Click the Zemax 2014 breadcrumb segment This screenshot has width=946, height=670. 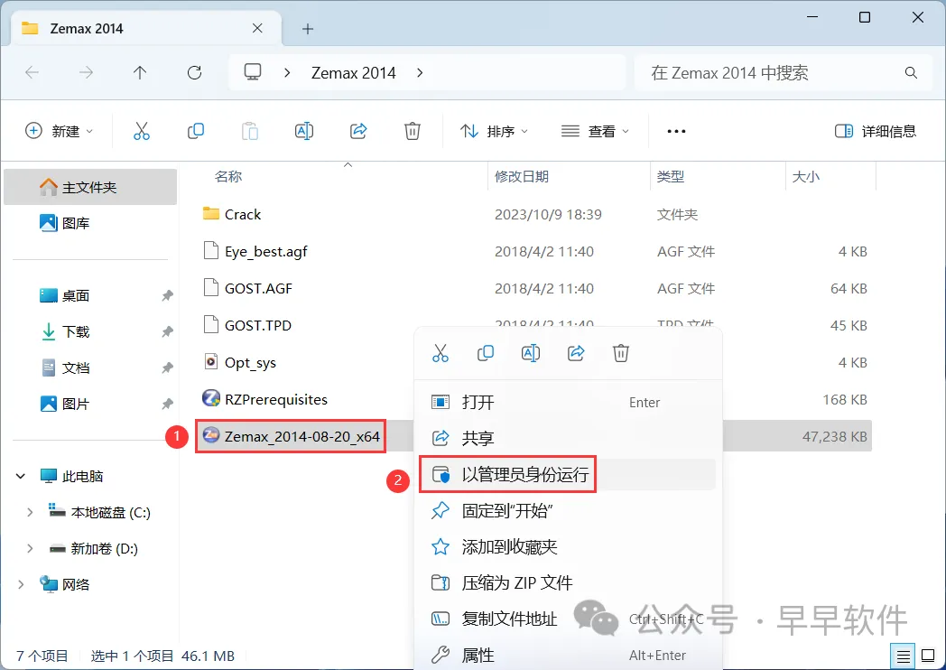tap(354, 73)
